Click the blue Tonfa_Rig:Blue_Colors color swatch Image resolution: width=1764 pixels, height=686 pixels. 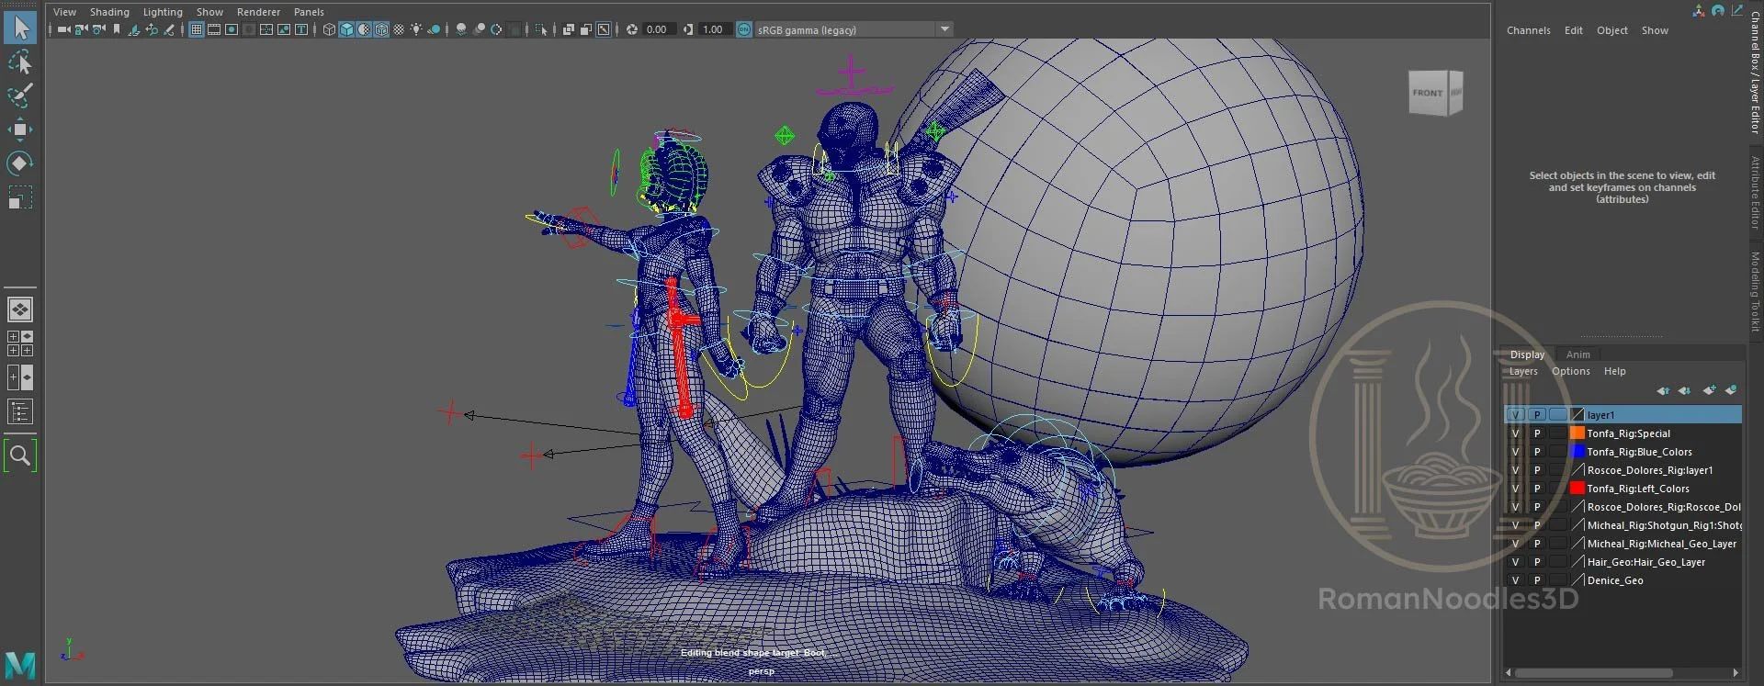pos(1577,452)
